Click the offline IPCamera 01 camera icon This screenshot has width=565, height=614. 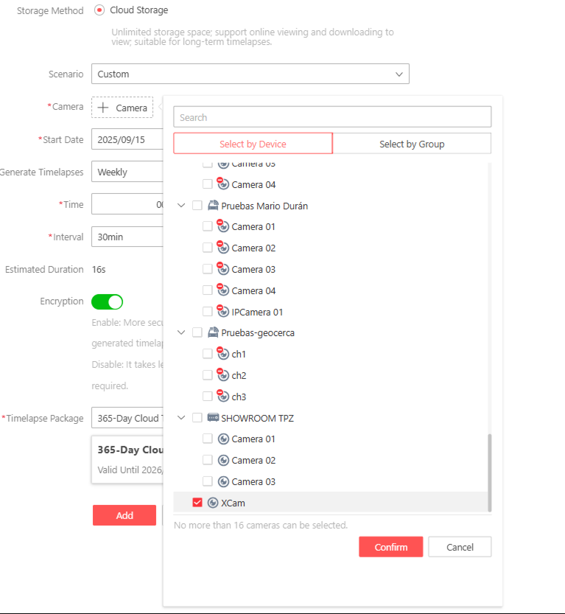223,311
